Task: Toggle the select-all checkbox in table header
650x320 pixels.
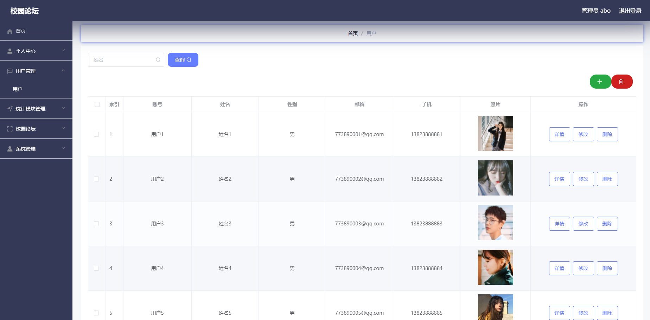Action: pos(97,104)
